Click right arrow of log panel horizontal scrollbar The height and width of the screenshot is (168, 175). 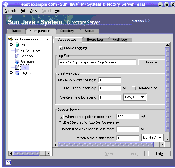(162, 145)
